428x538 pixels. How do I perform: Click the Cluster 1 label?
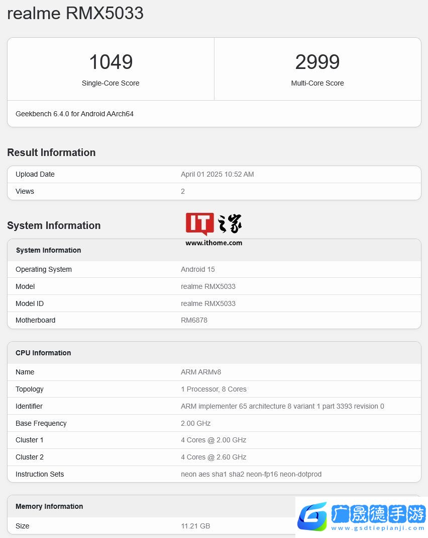[30, 440]
